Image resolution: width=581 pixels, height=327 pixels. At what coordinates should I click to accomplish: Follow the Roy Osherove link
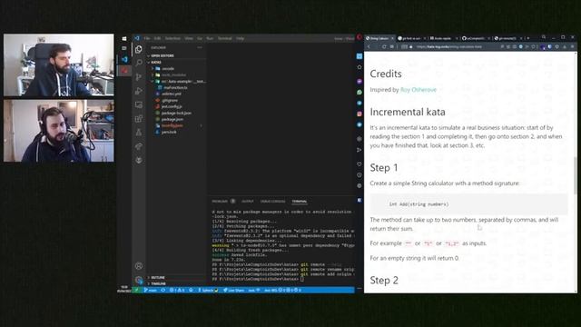point(419,90)
